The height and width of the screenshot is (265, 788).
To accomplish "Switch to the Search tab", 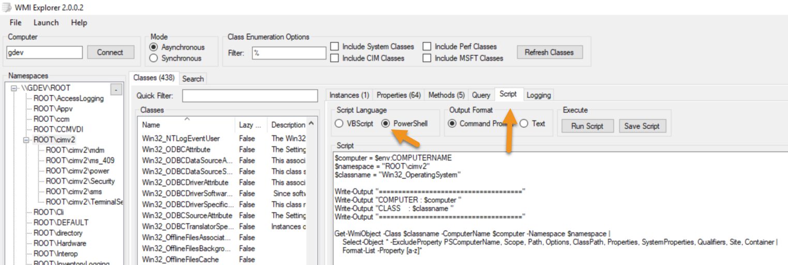I will [x=193, y=79].
